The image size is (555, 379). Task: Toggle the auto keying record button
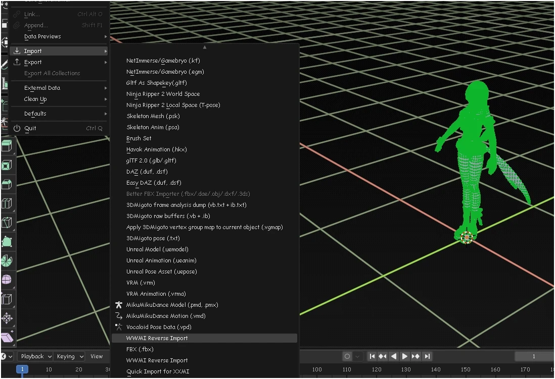click(347, 356)
